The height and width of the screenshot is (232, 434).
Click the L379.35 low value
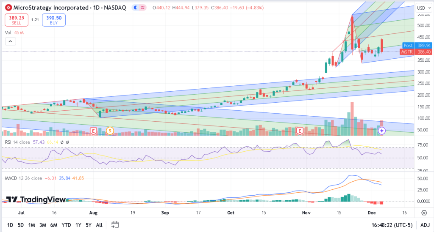[x=200, y=8]
